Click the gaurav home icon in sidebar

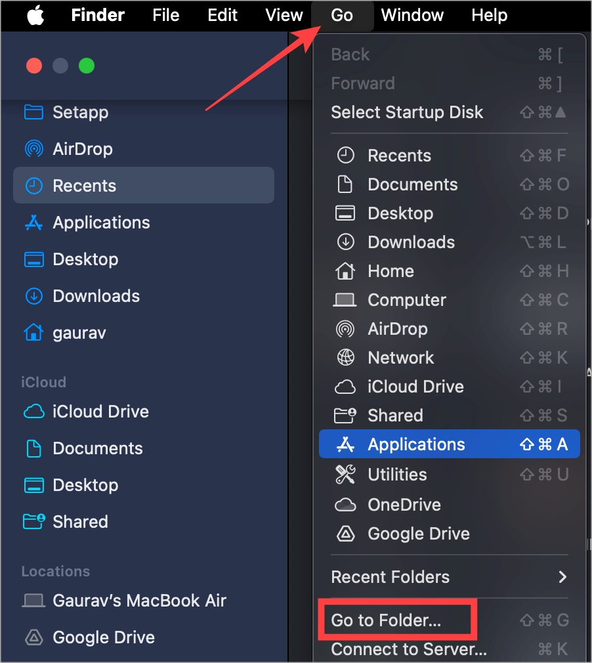click(34, 332)
